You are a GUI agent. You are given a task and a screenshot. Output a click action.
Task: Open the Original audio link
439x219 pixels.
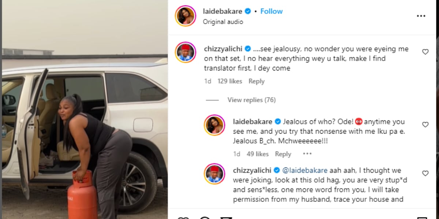(x=223, y=22)
